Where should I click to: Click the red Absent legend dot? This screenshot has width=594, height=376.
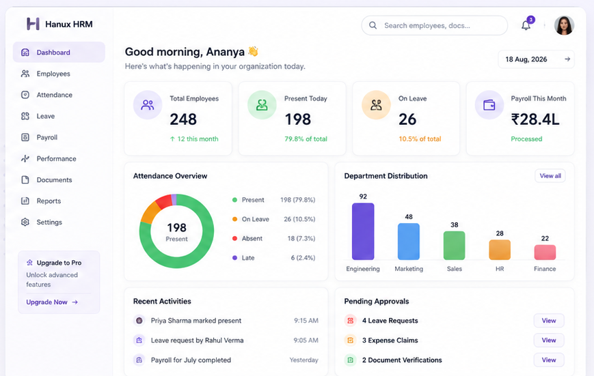click(x=234, y=238)
